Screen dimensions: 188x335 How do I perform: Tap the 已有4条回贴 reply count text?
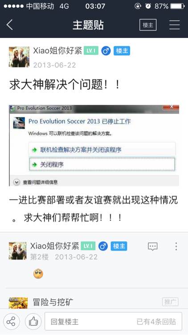pos(156,322)
